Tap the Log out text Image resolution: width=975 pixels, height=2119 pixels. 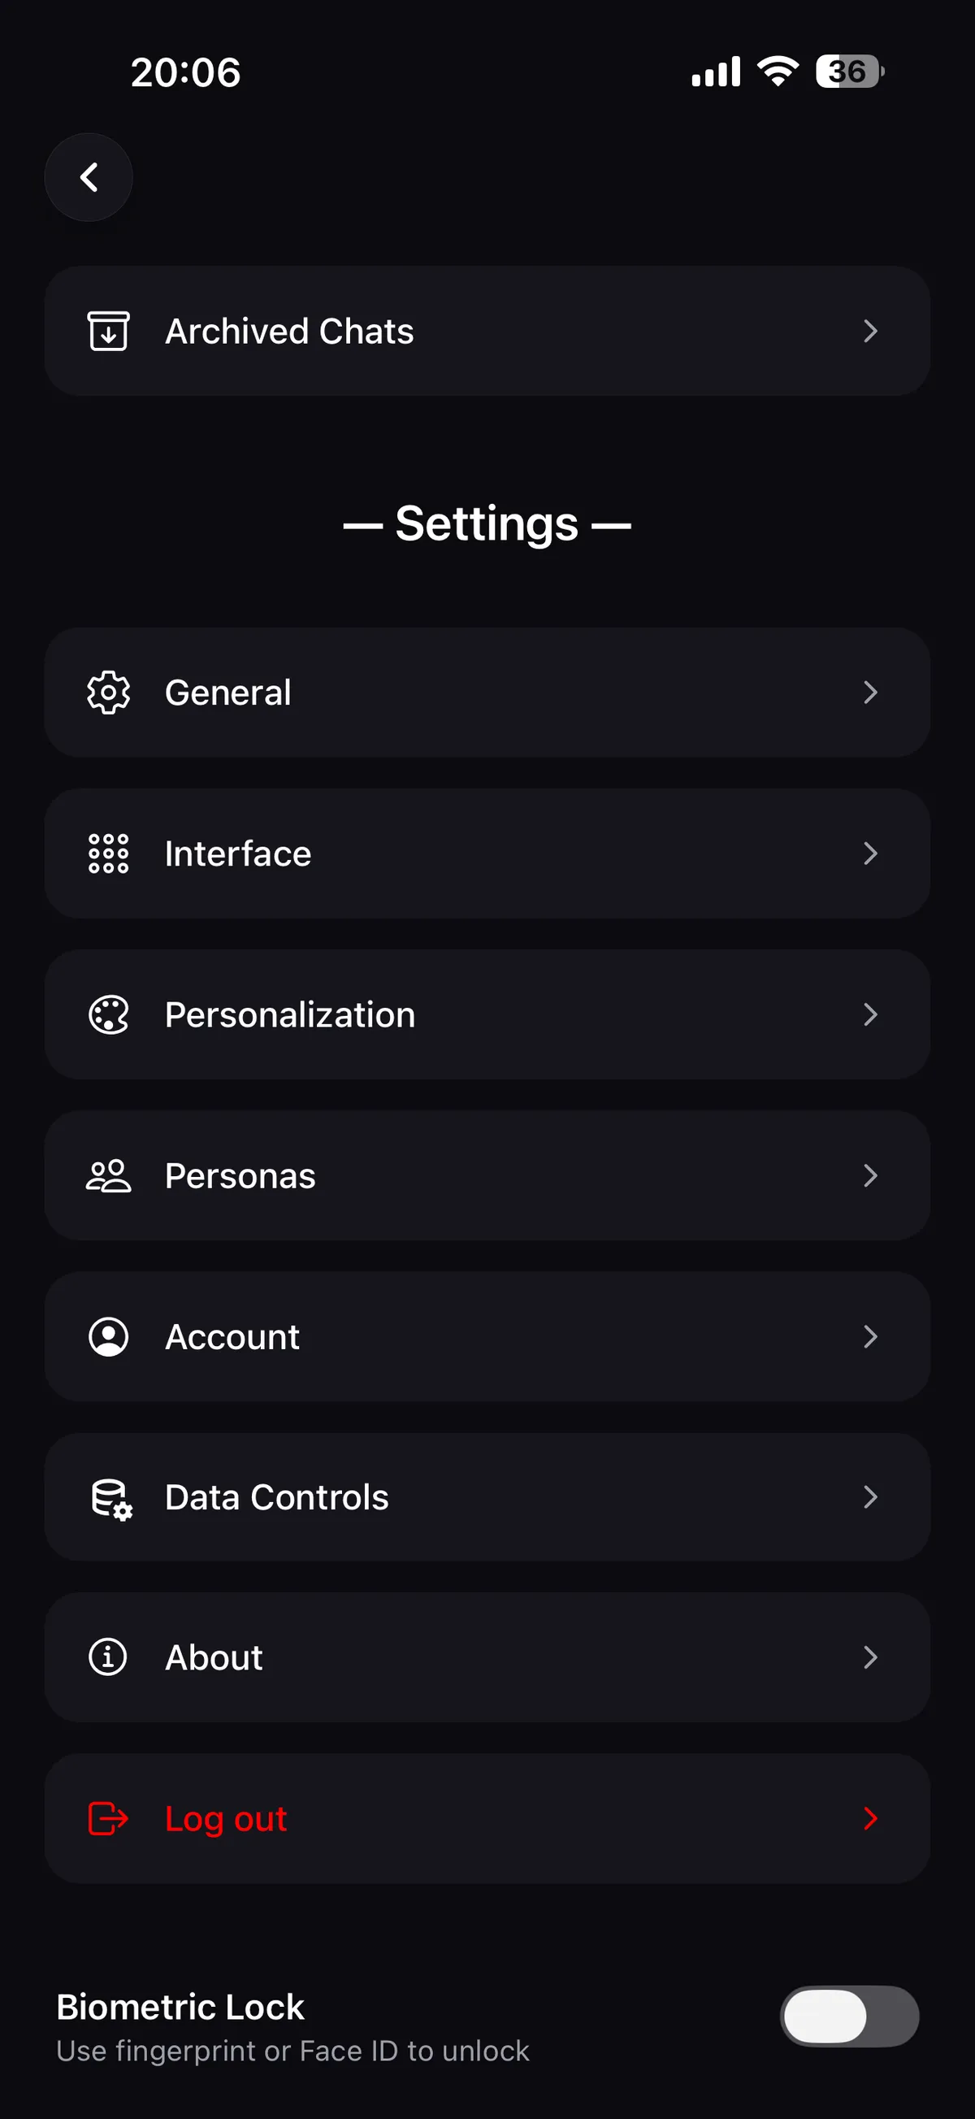point(226,1819)
